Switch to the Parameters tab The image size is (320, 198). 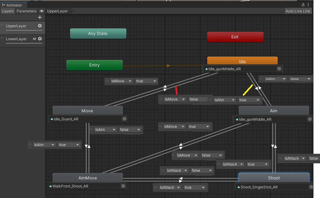pyautogui.click(x=27, y=11)
